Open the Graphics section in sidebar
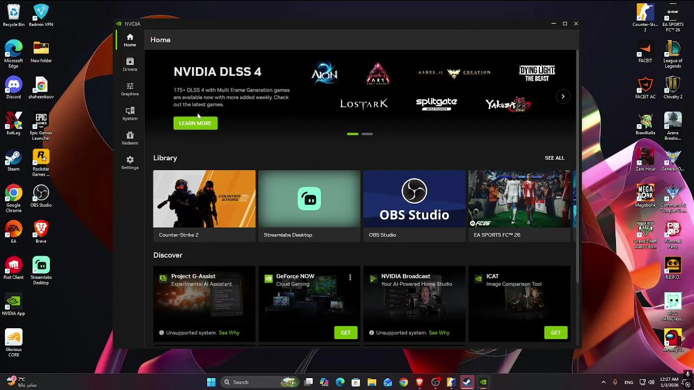Image resolution: width=694 pixels, height=390 pixels. 130,89
